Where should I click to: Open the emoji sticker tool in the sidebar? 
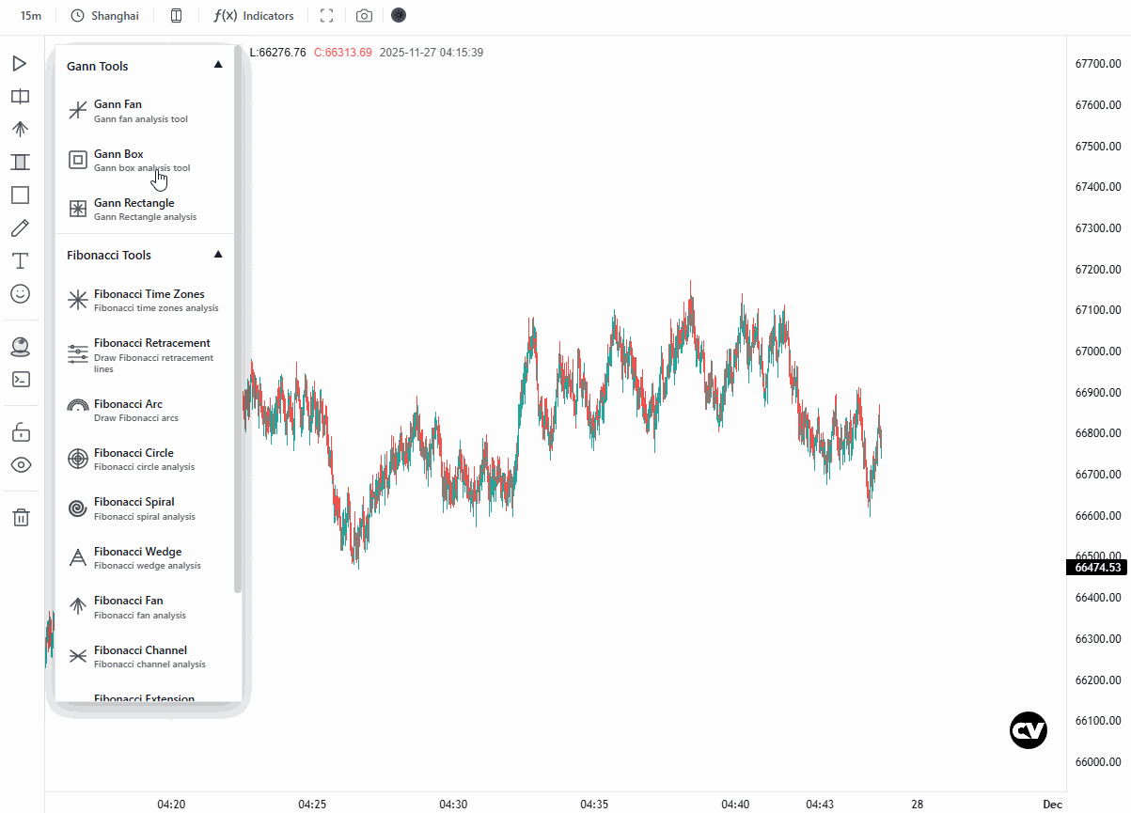coord(20,294)
